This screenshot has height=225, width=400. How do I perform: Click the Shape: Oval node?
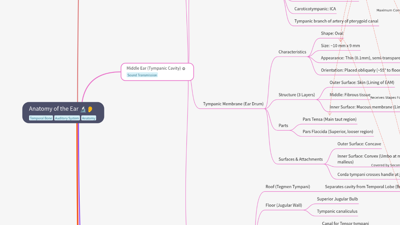point(332,33)
